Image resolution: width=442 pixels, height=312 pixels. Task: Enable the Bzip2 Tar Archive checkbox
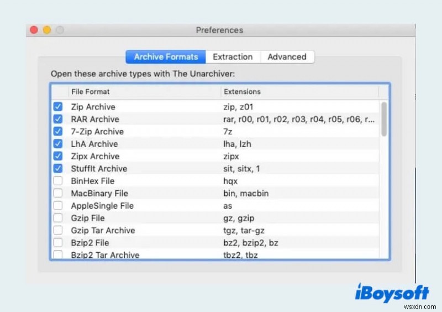[x=58, y=254]
